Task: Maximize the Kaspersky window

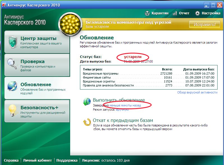Action: click(213, 5)
